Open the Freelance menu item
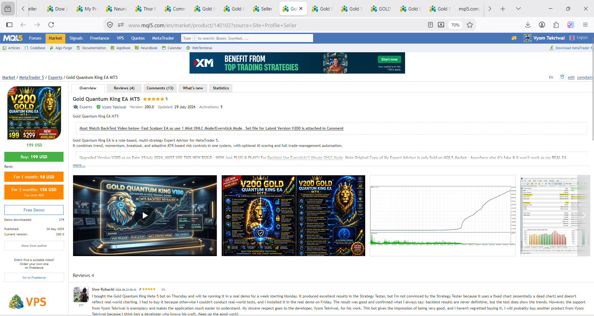 99,38
